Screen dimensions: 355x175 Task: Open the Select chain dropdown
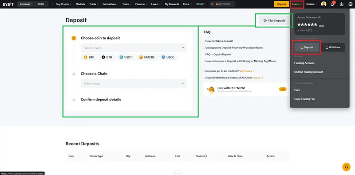pos(134,83)
